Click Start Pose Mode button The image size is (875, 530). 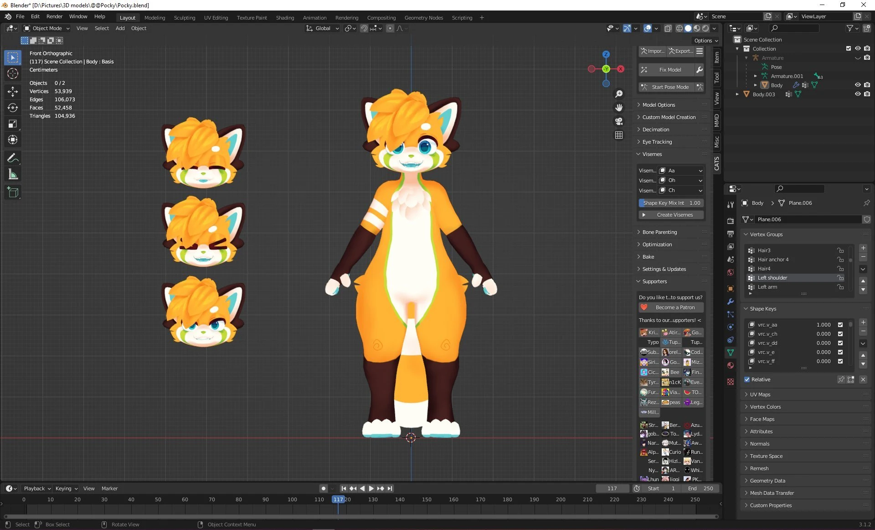coord(666,87)
